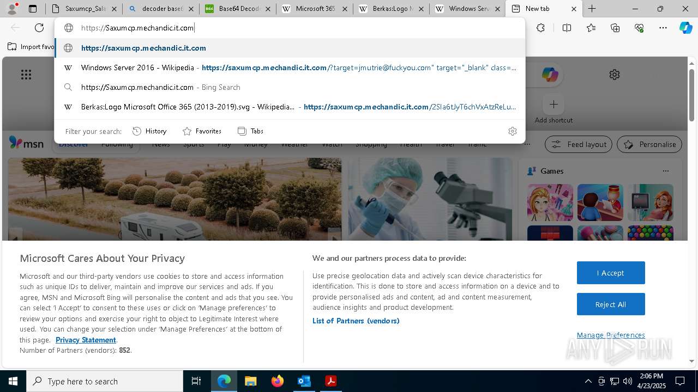Close the New tab tab
Viewport: 698px width, 392px height.
pos(574,9)
